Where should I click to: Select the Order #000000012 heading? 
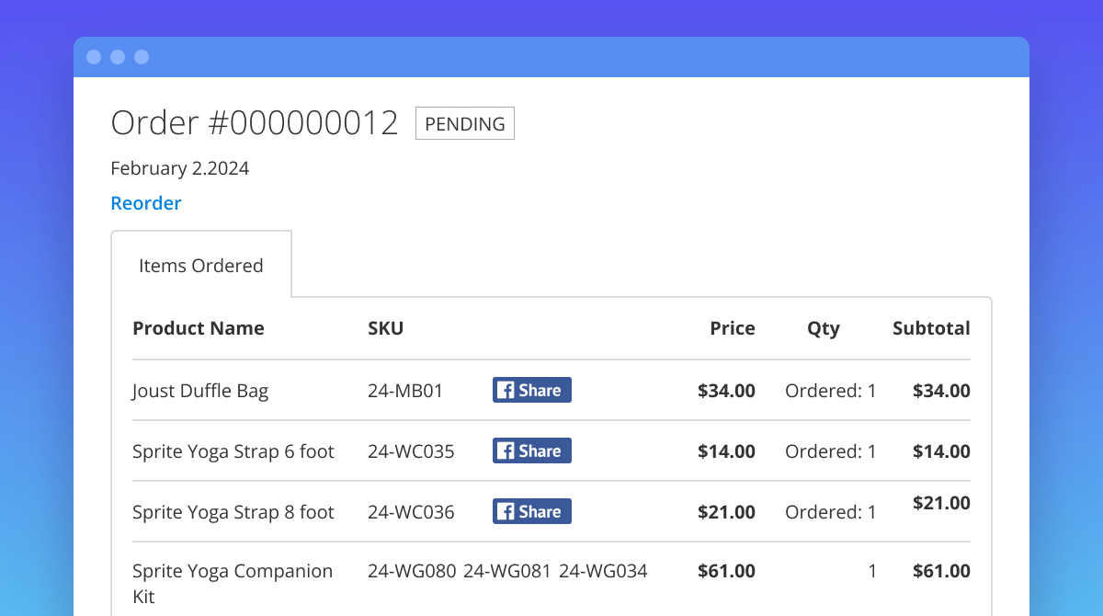point(255,123)
